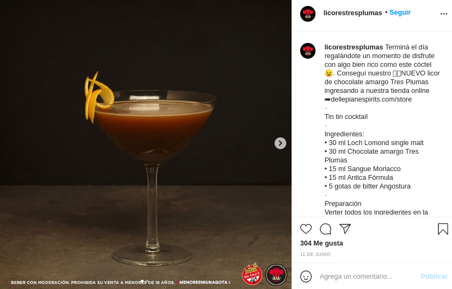Open licorestresplumas username in header

tap(352, 13)
